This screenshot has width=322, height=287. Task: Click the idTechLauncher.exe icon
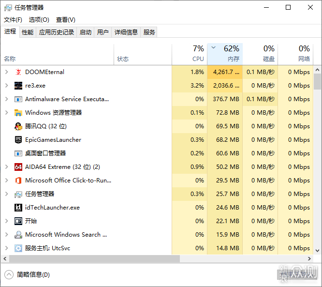pyautogui.click(x=18, y=208)
